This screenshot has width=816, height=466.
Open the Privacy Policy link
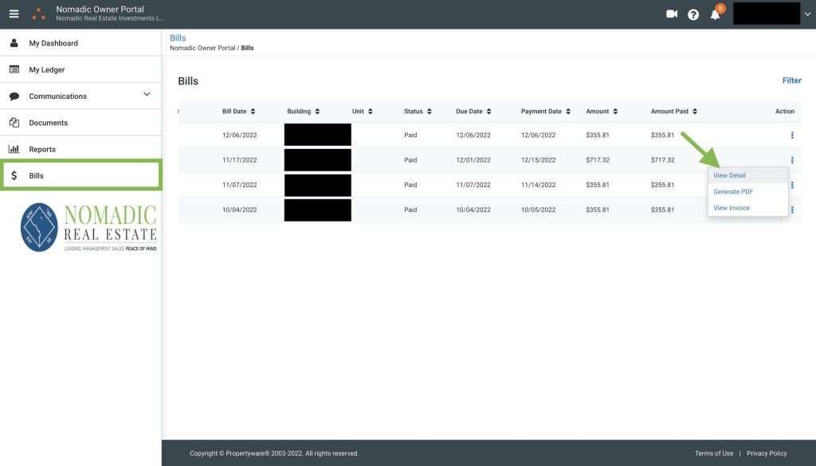coord(766,453)
